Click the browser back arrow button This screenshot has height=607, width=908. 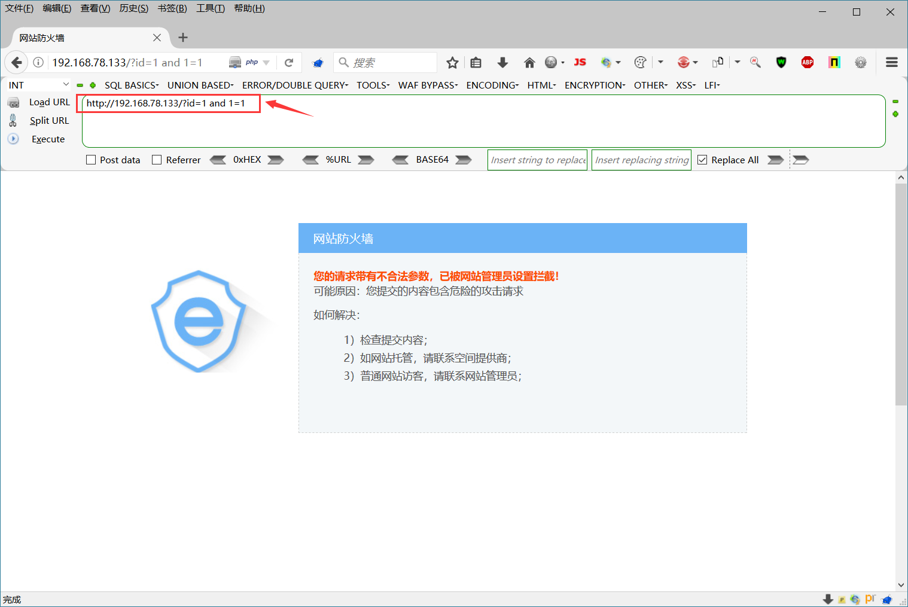pyautogui.click(x=17, y=62)
